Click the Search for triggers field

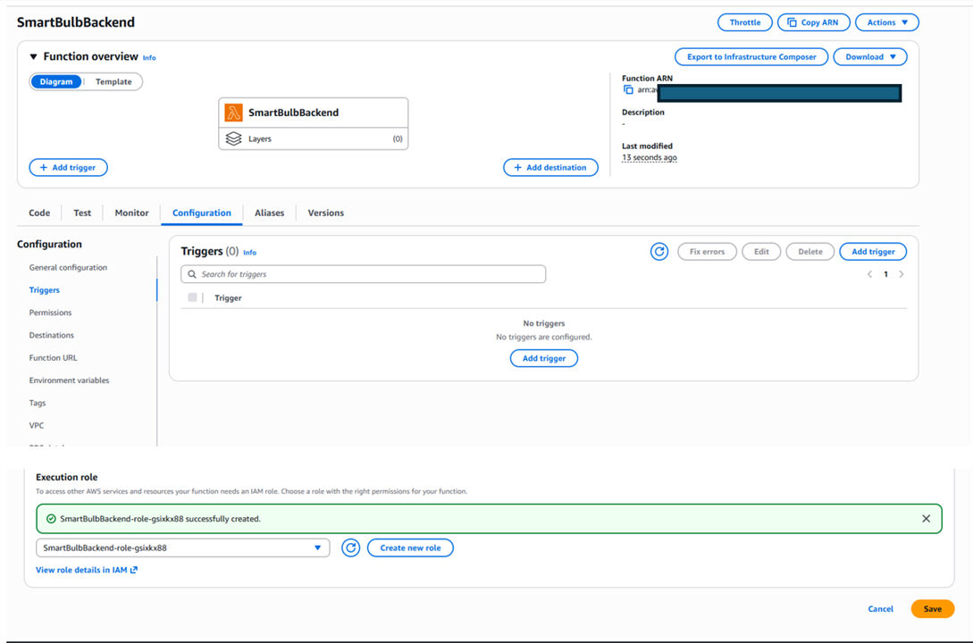363,274
